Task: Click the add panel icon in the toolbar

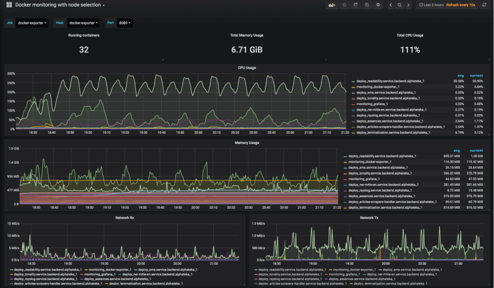Action: pos(331,4)
